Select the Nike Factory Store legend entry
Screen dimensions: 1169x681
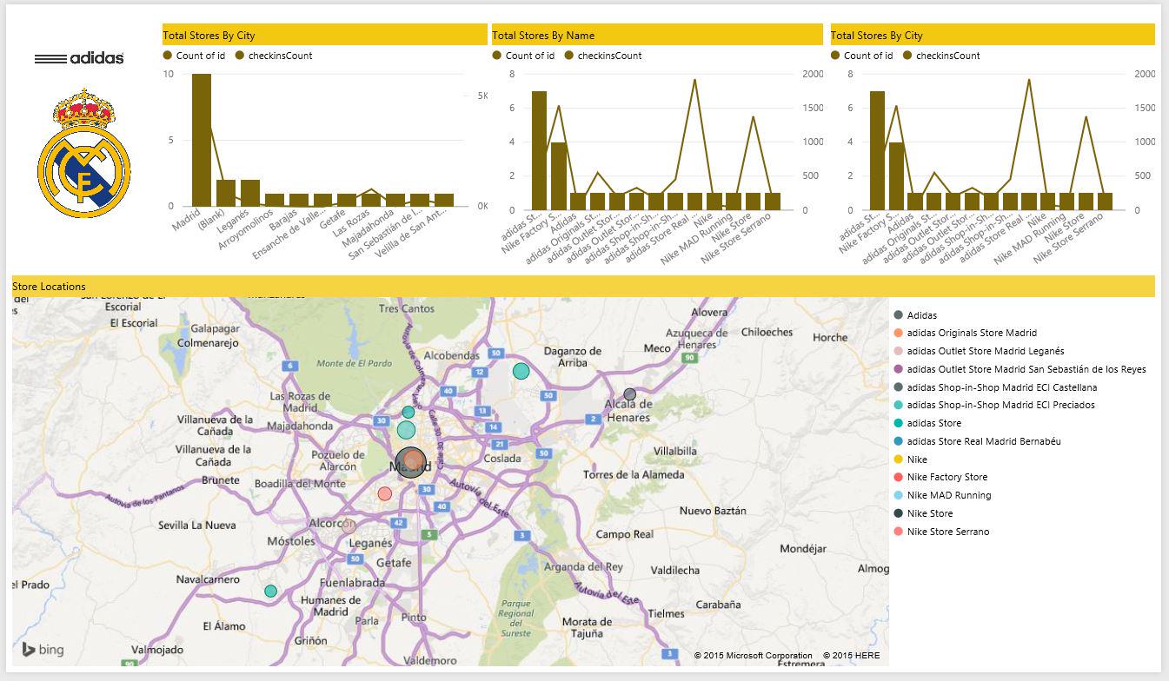click(x=940, y=477)
